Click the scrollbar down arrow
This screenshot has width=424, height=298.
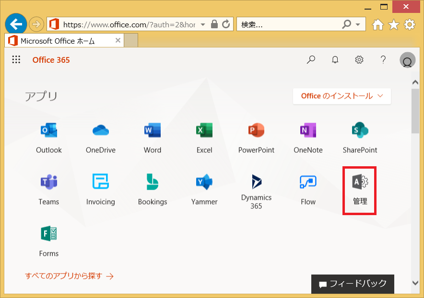pyautogui.click(x=415, y=283)
